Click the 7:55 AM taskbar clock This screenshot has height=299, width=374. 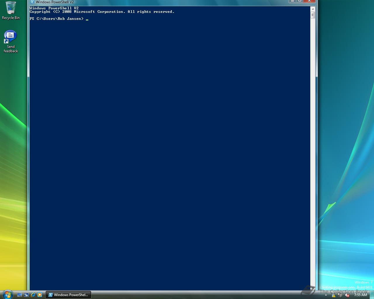(x=360, y=295)
